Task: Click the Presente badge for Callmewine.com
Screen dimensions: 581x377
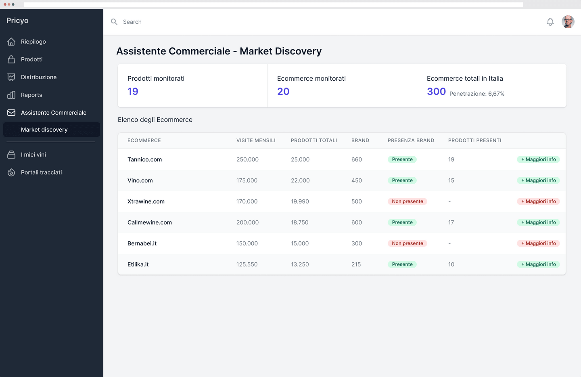Action: tap(402, 222)
